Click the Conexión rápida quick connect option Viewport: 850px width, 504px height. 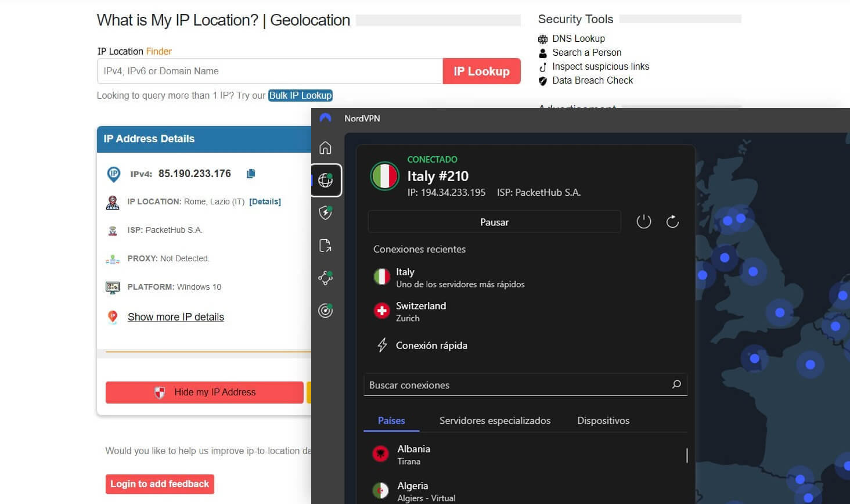(x=422, y=345)
